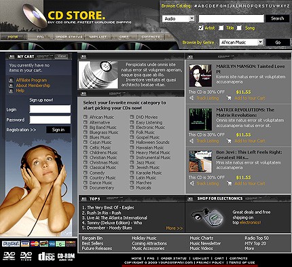This screenshot has width=292, height=267.
Task: Click the Search button
Action: coord(278,18)
